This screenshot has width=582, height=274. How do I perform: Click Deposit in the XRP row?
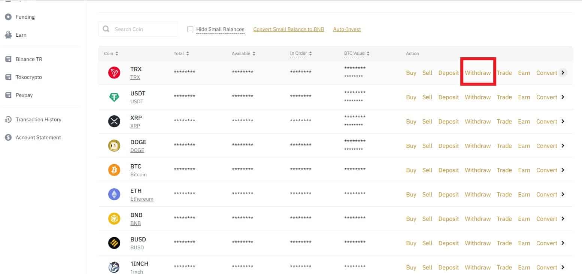point(448,121)
